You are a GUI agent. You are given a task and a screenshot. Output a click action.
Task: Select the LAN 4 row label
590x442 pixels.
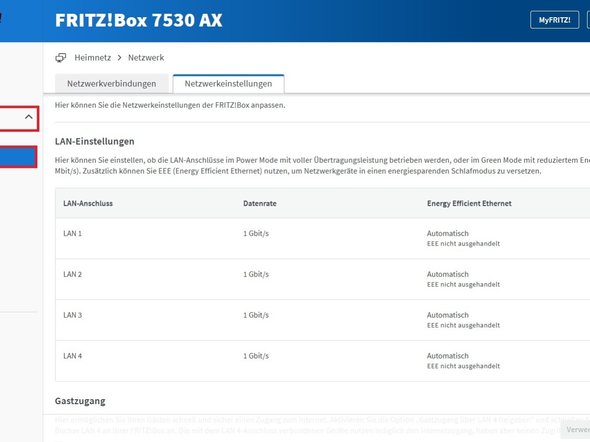click(x=73, y=356)
